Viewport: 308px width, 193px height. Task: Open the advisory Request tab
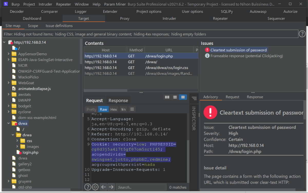point(232,97)
